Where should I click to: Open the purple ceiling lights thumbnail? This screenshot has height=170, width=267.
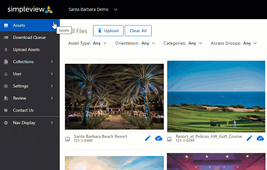(216, 161)
